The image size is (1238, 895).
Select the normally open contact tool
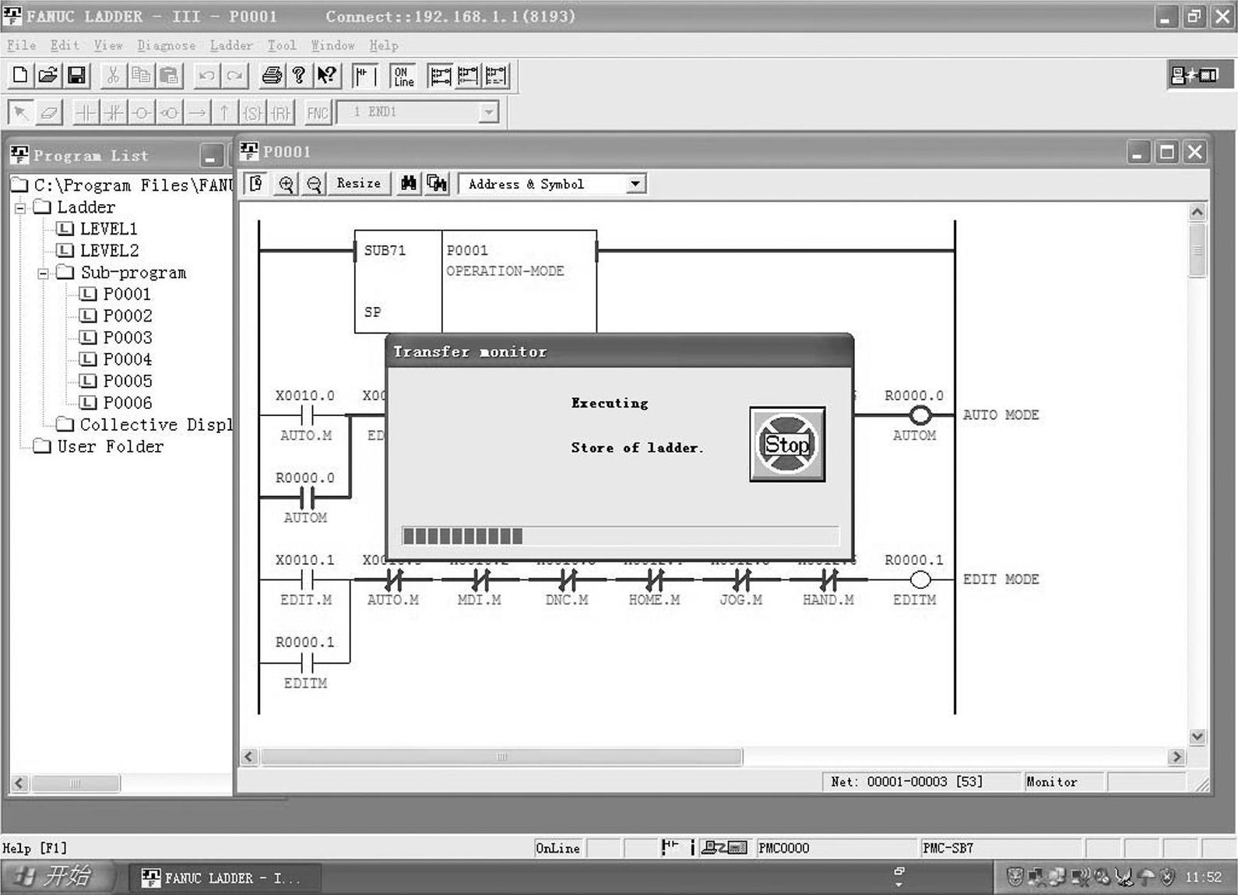[86, 113]
